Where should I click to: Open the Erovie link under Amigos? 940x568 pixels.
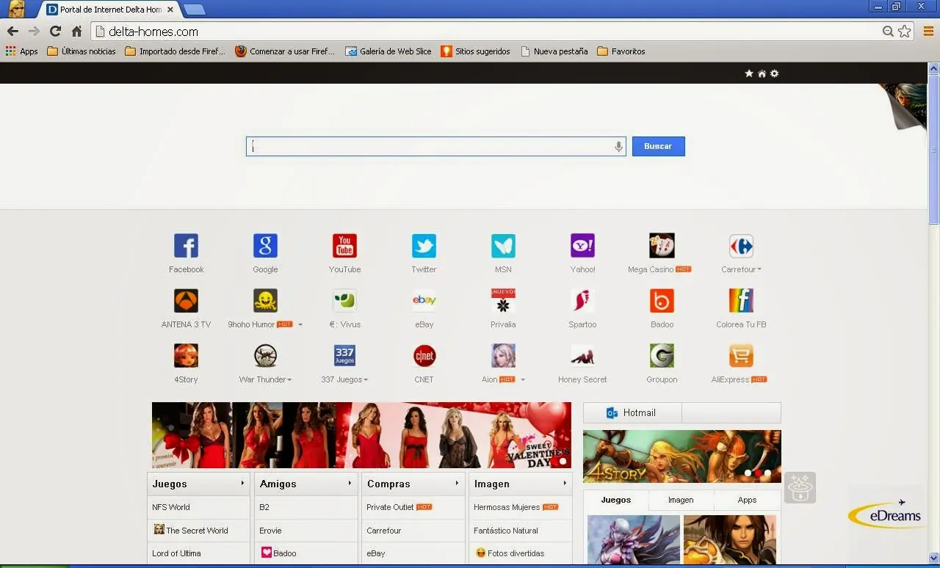pyautogui.click(x=270, y=531)
